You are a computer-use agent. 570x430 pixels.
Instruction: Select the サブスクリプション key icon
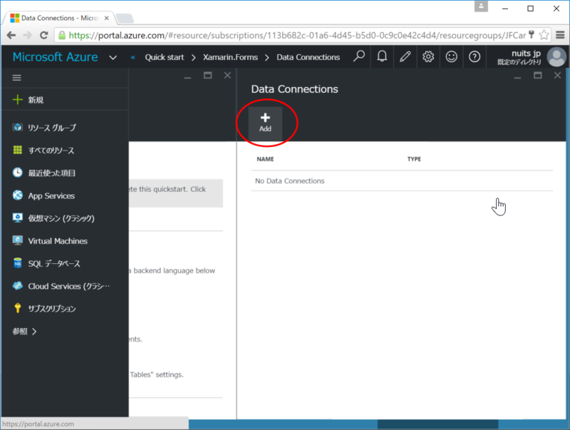click(x=17, y=308)
